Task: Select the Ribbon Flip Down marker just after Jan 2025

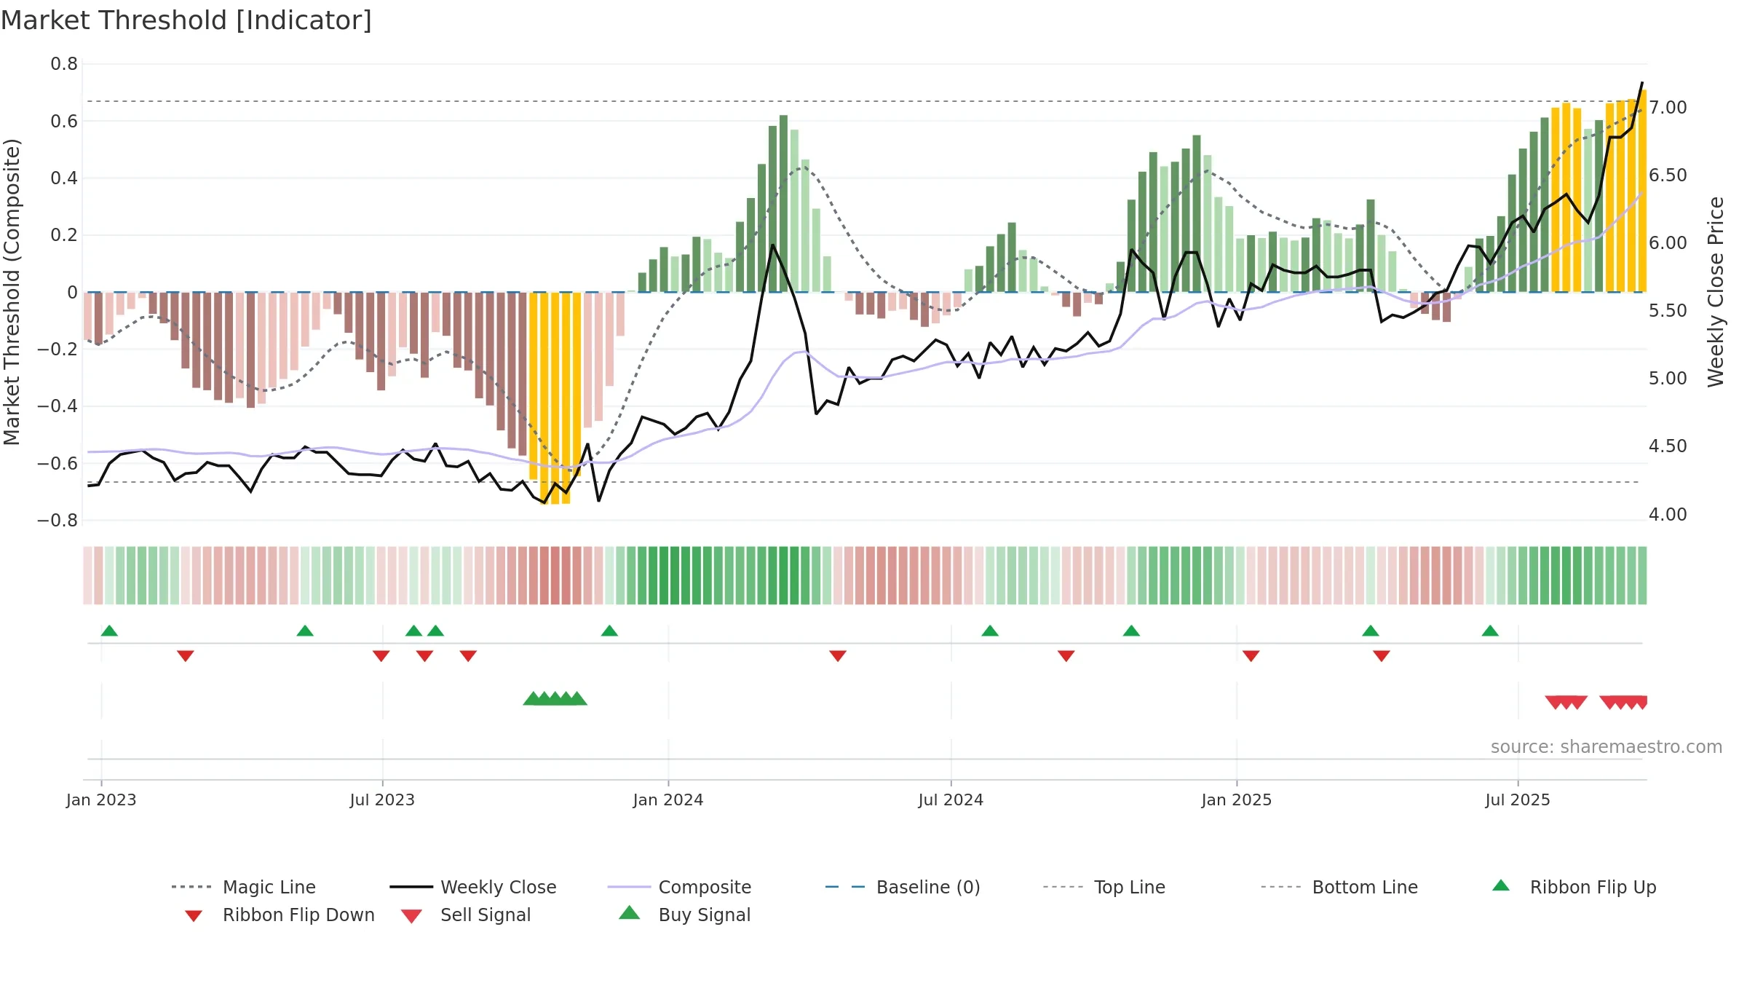Action: click(x=1251, y=656)
